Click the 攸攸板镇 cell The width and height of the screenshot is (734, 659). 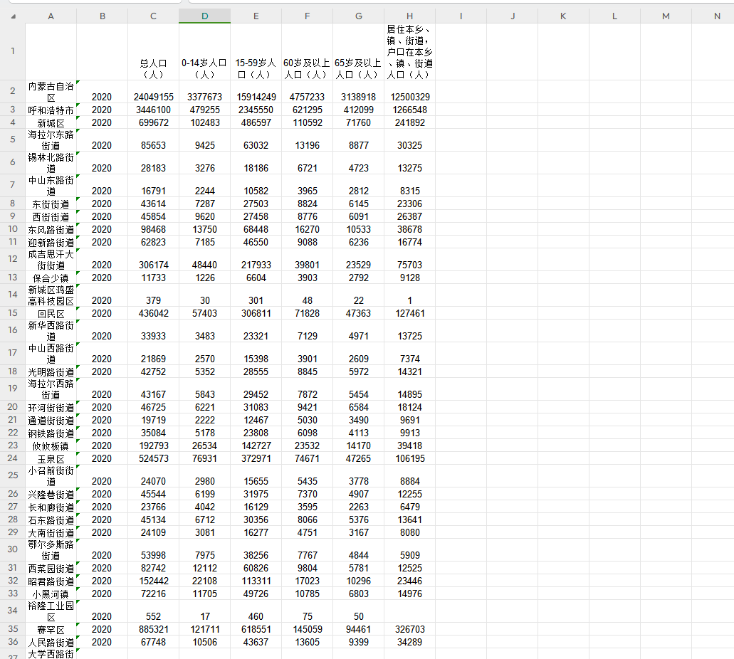[x=51, y=446]
